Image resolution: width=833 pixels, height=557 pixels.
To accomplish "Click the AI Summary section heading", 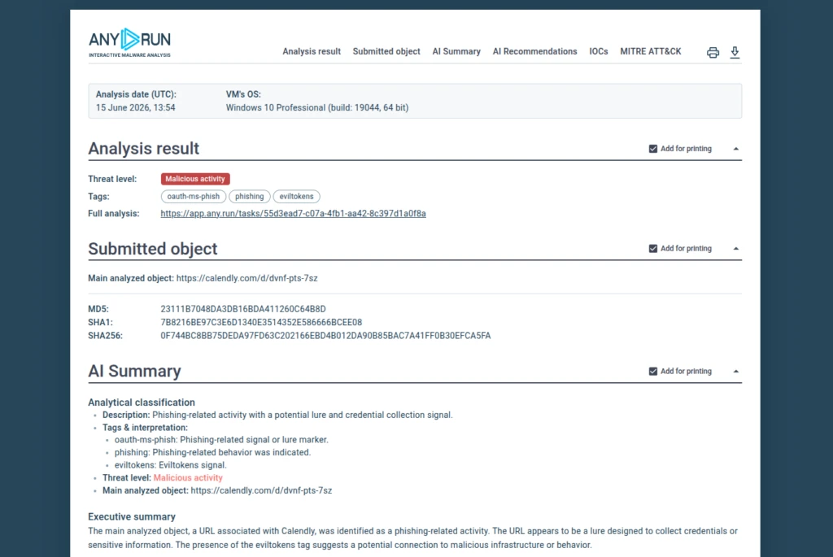I will (134, 371).
